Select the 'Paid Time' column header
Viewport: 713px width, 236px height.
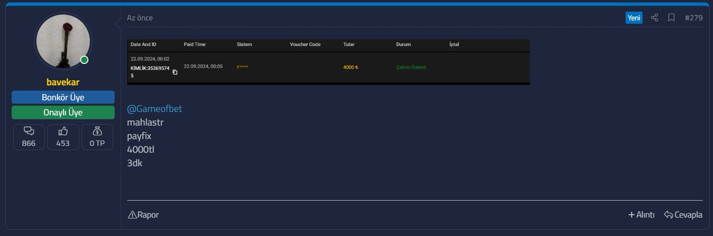pyautogui.click(x=195, y=44)
